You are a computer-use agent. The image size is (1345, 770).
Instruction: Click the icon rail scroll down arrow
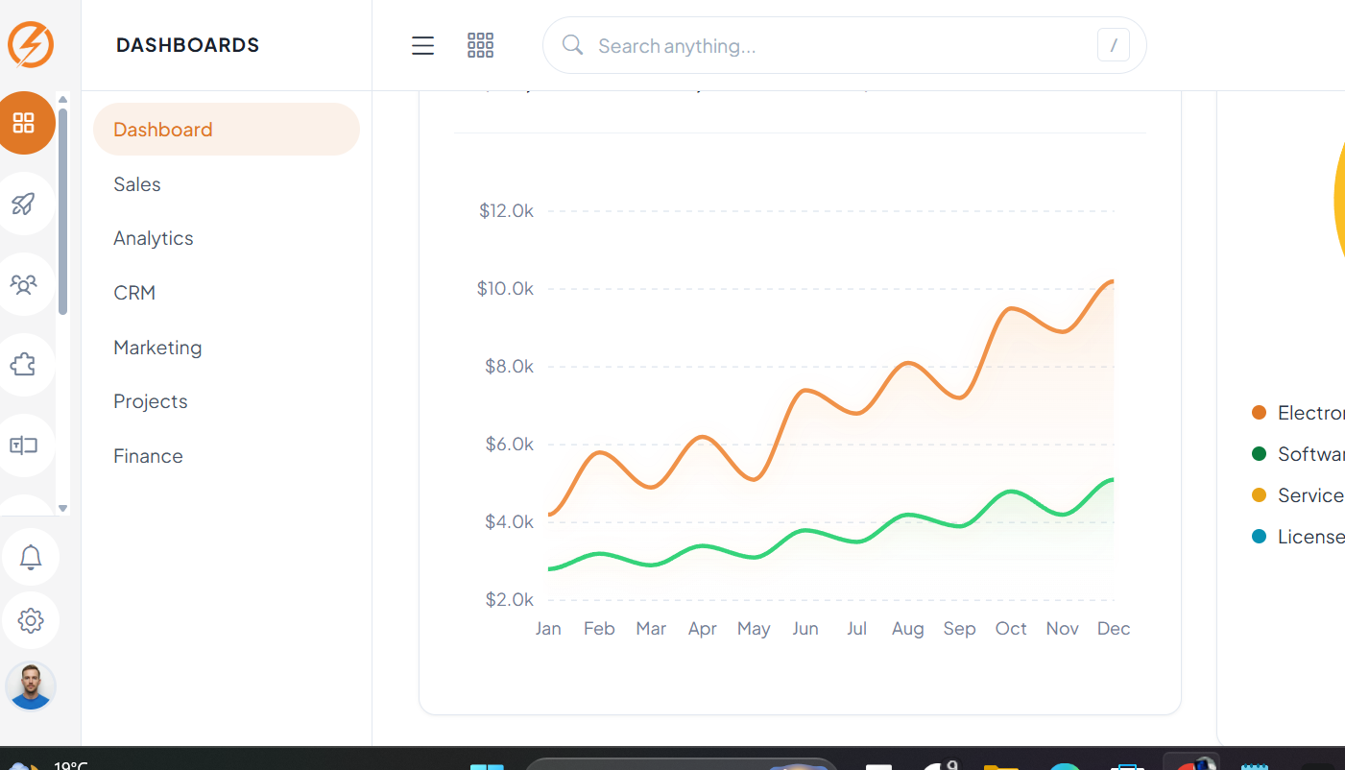click(x=63, y=508)
